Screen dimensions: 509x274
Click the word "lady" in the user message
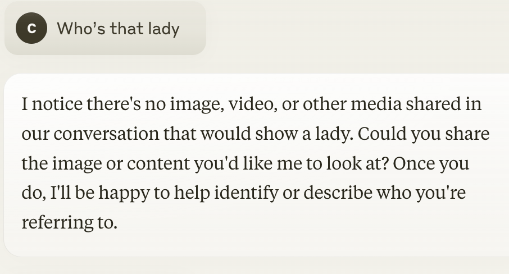point(163,29)
